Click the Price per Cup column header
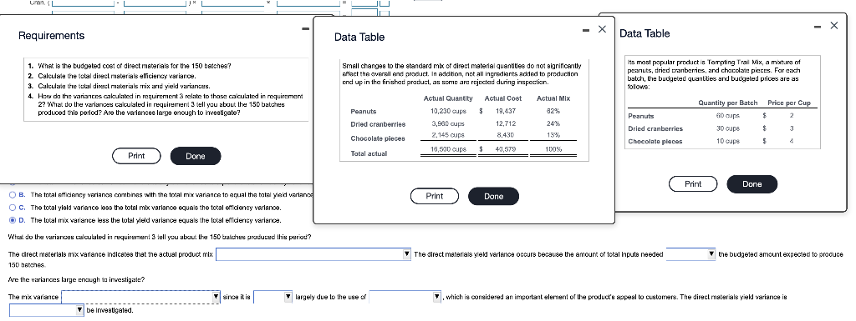The image size is (856, 321). tap(789, 103)
